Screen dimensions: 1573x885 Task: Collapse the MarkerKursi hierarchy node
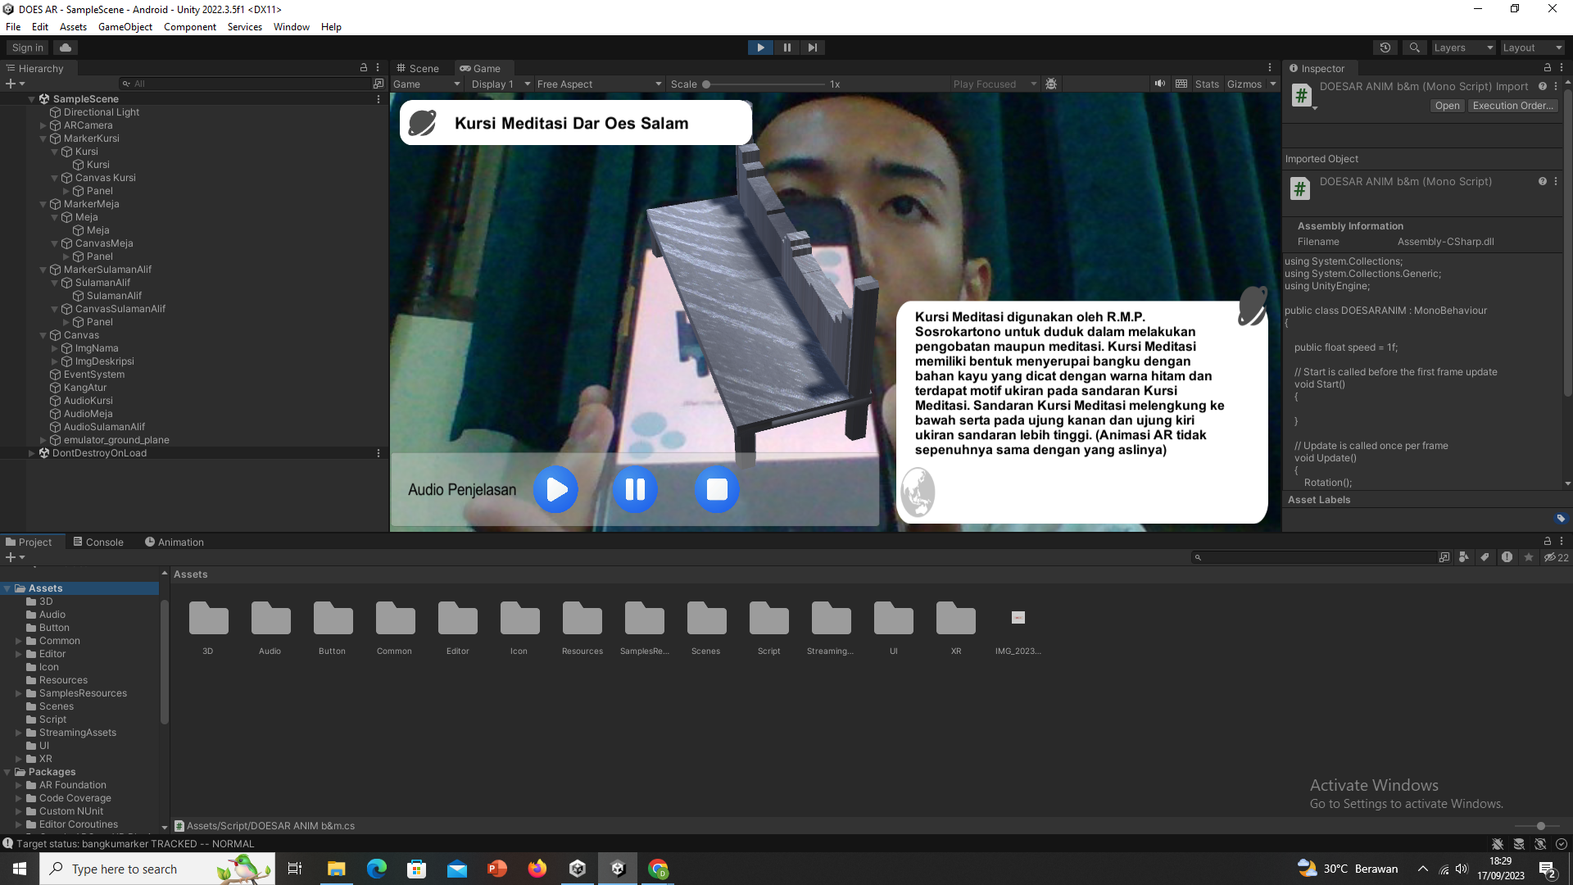coord(43,138)
